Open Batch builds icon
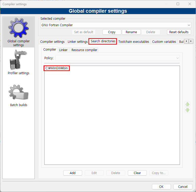This screenshot has height=192, width=196. pos(18,92)
